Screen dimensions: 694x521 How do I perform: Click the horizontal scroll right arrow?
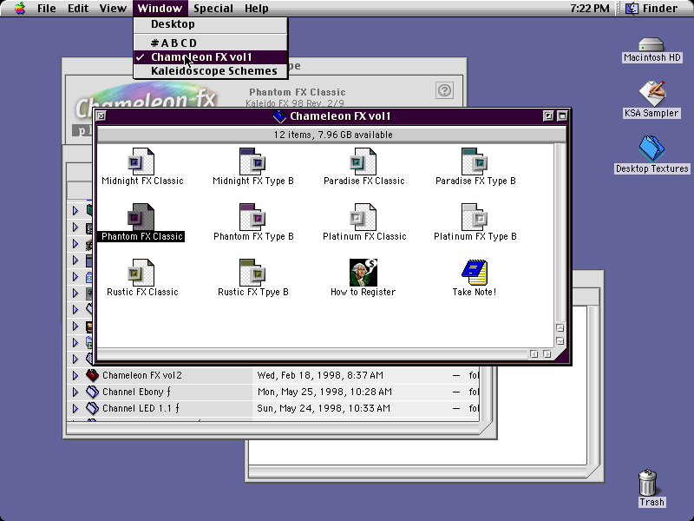point(547,354)
